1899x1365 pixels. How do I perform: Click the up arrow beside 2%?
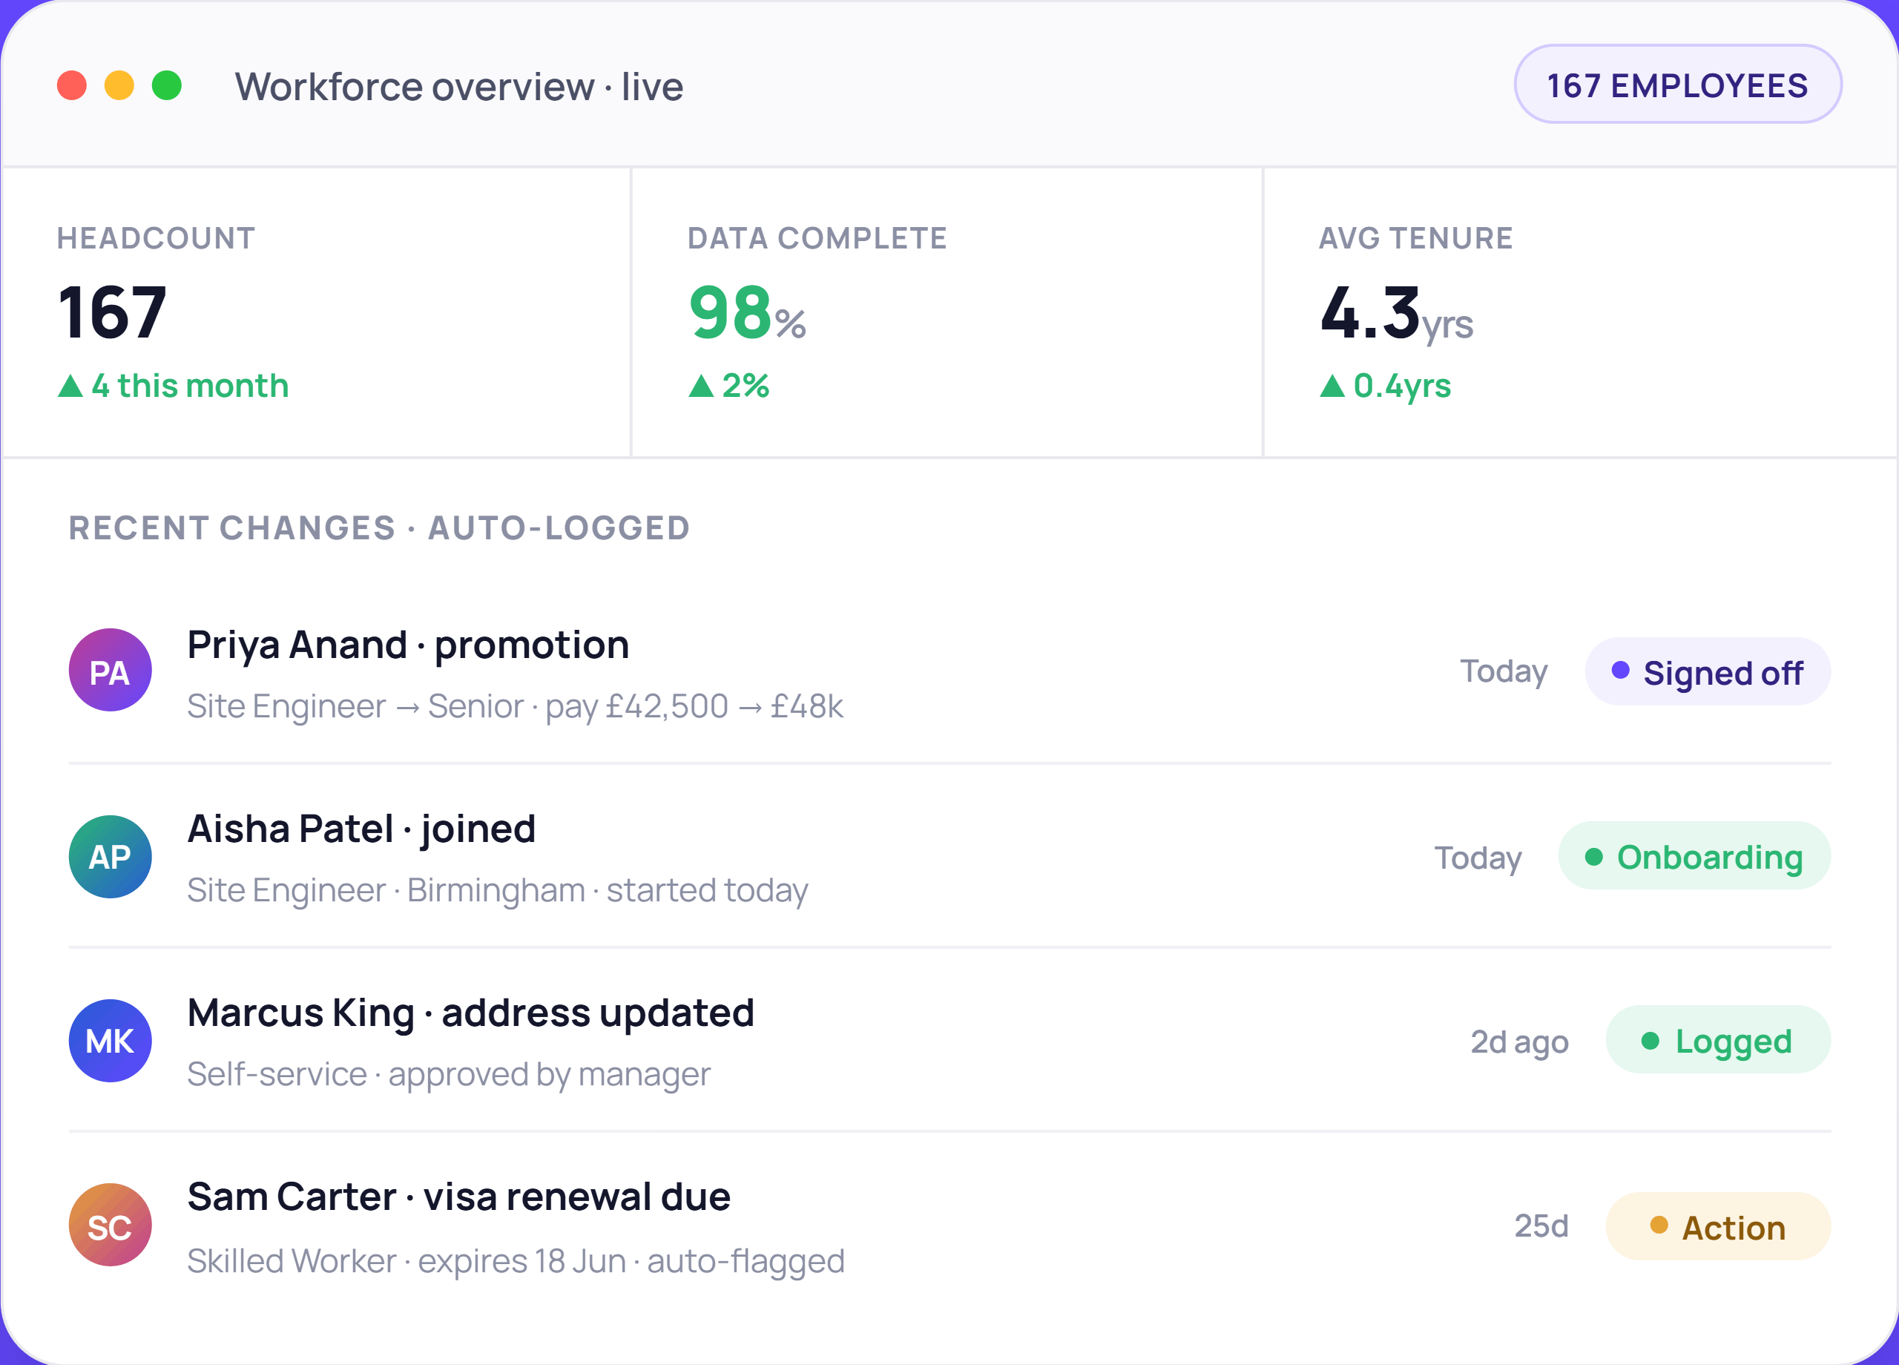tap(701, 386)
